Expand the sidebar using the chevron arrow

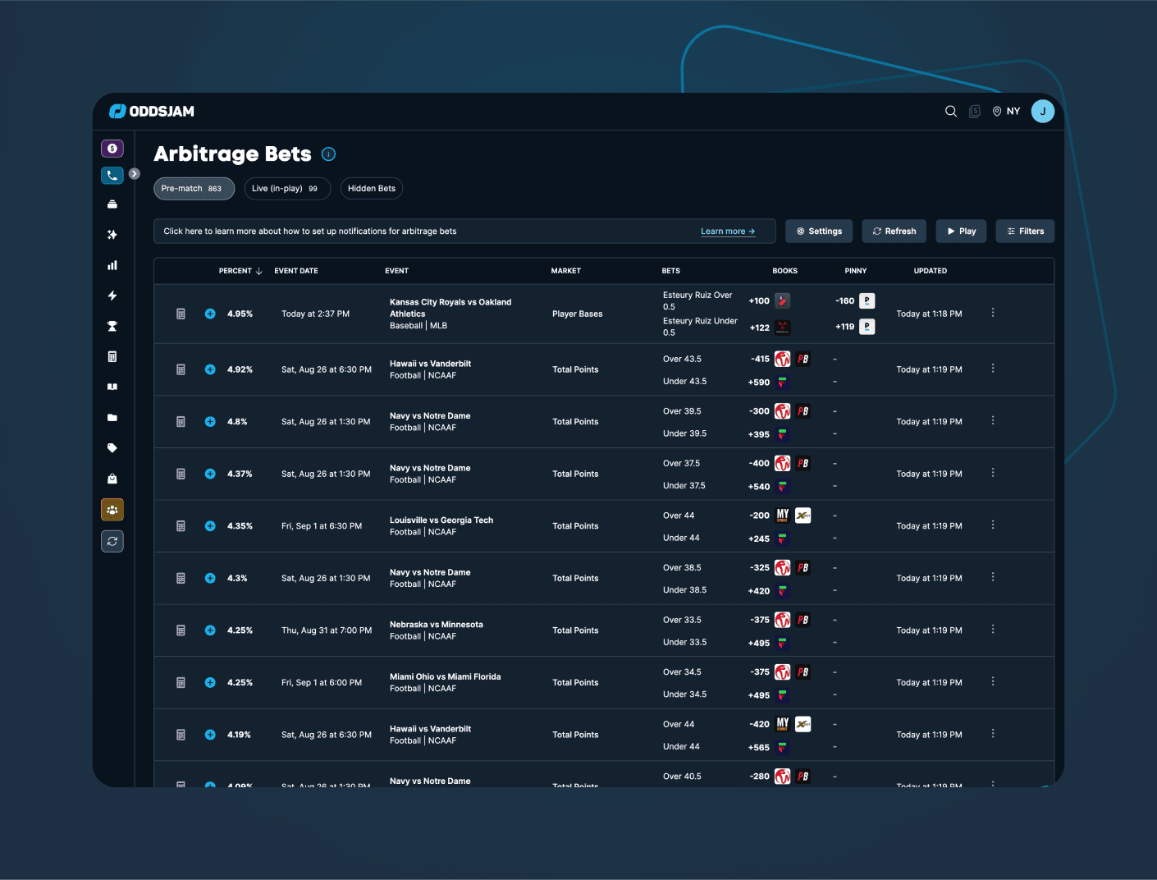click(x=134, y=173)
